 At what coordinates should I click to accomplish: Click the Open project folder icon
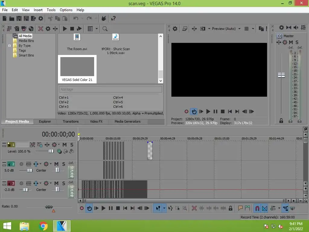(x=12, y=18)
